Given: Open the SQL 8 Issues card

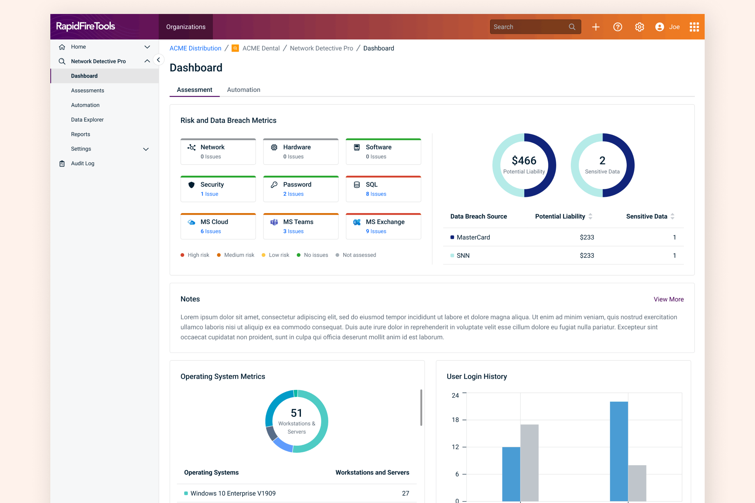Looking at the screenshot, I should pos(383,189).
